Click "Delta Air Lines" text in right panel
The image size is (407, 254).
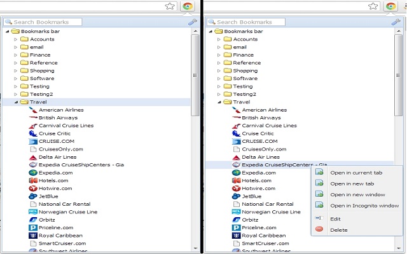pos(261,157)
